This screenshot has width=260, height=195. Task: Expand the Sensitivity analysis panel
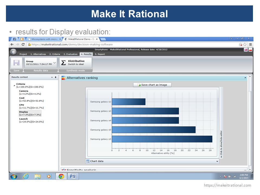click(245, 170)
